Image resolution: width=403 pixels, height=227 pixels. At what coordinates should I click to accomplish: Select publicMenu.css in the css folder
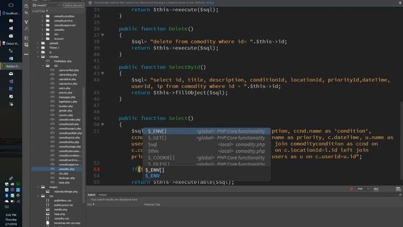point(63,201)
